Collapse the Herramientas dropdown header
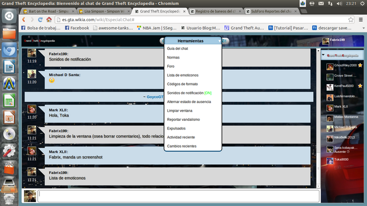This screenshot has width=367, height=206. tap(193, 41)
